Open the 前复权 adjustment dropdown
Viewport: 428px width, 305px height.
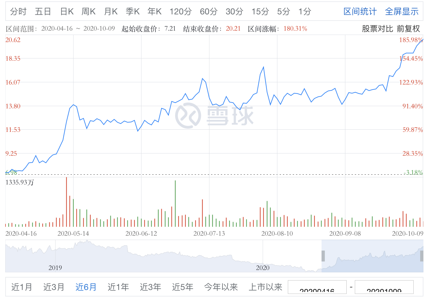[x=408, y=29]
